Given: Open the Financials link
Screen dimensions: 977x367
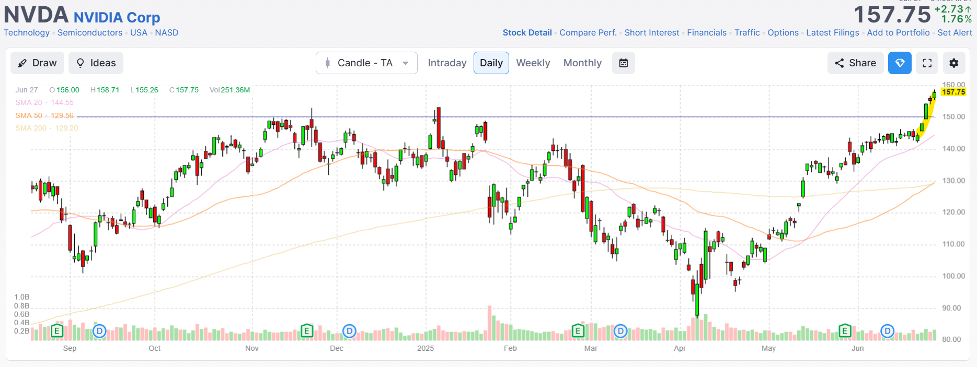Looking at the screenshot, I should 707,32.
